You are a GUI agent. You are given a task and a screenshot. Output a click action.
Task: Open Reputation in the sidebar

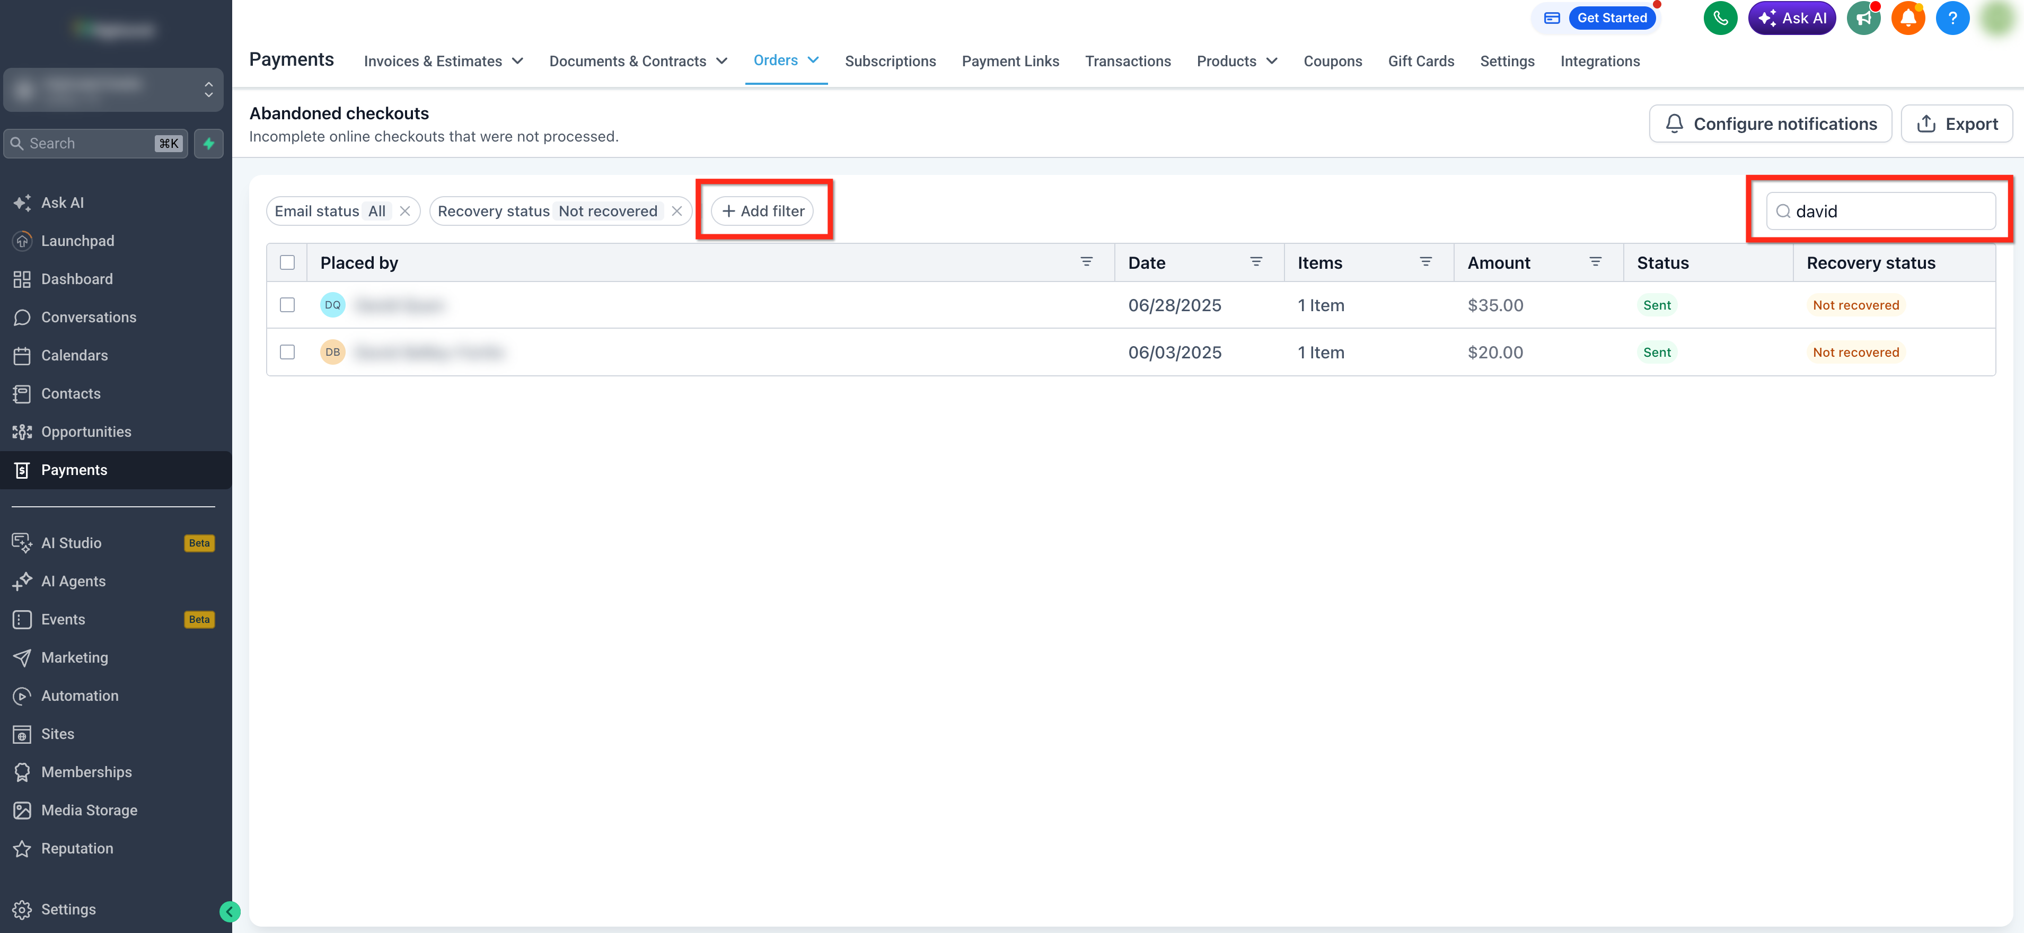click(116, 849)
